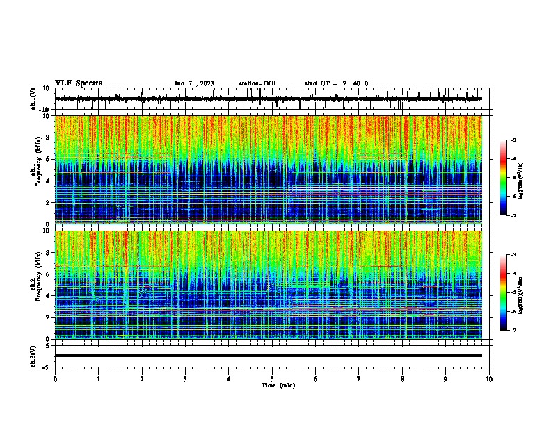Click the "4" kHz tick on ch.1 spectrogram

pyautogui.click(x=48, y=181)
